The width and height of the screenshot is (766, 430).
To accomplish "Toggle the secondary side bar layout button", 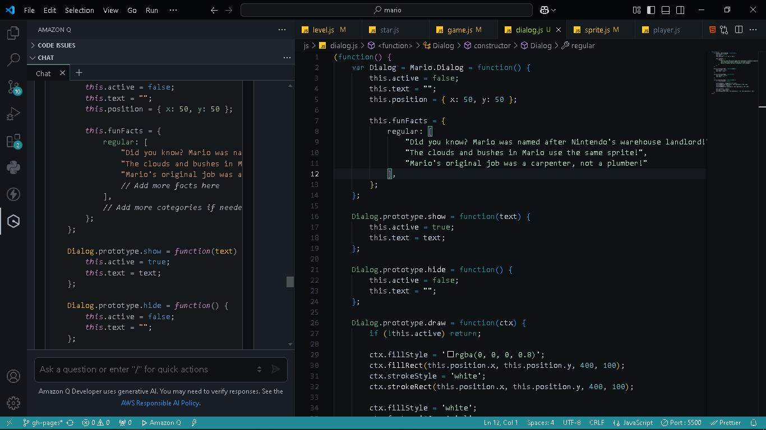I will coord(680,10).
